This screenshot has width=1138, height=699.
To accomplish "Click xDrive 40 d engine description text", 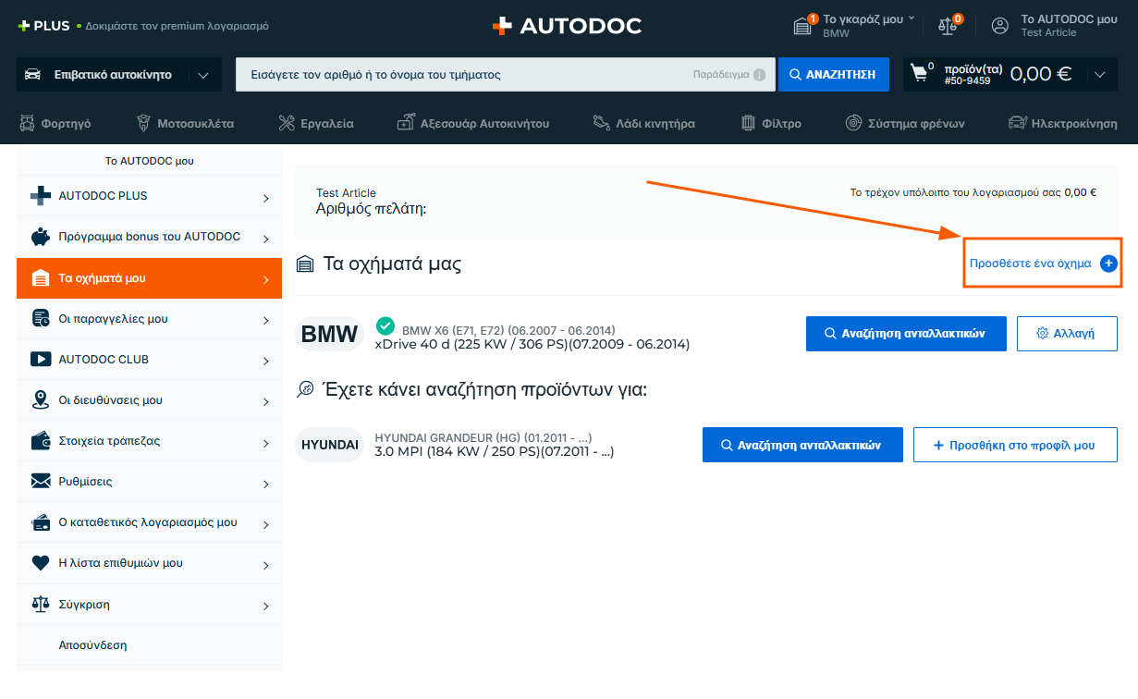I will point(532,345).
